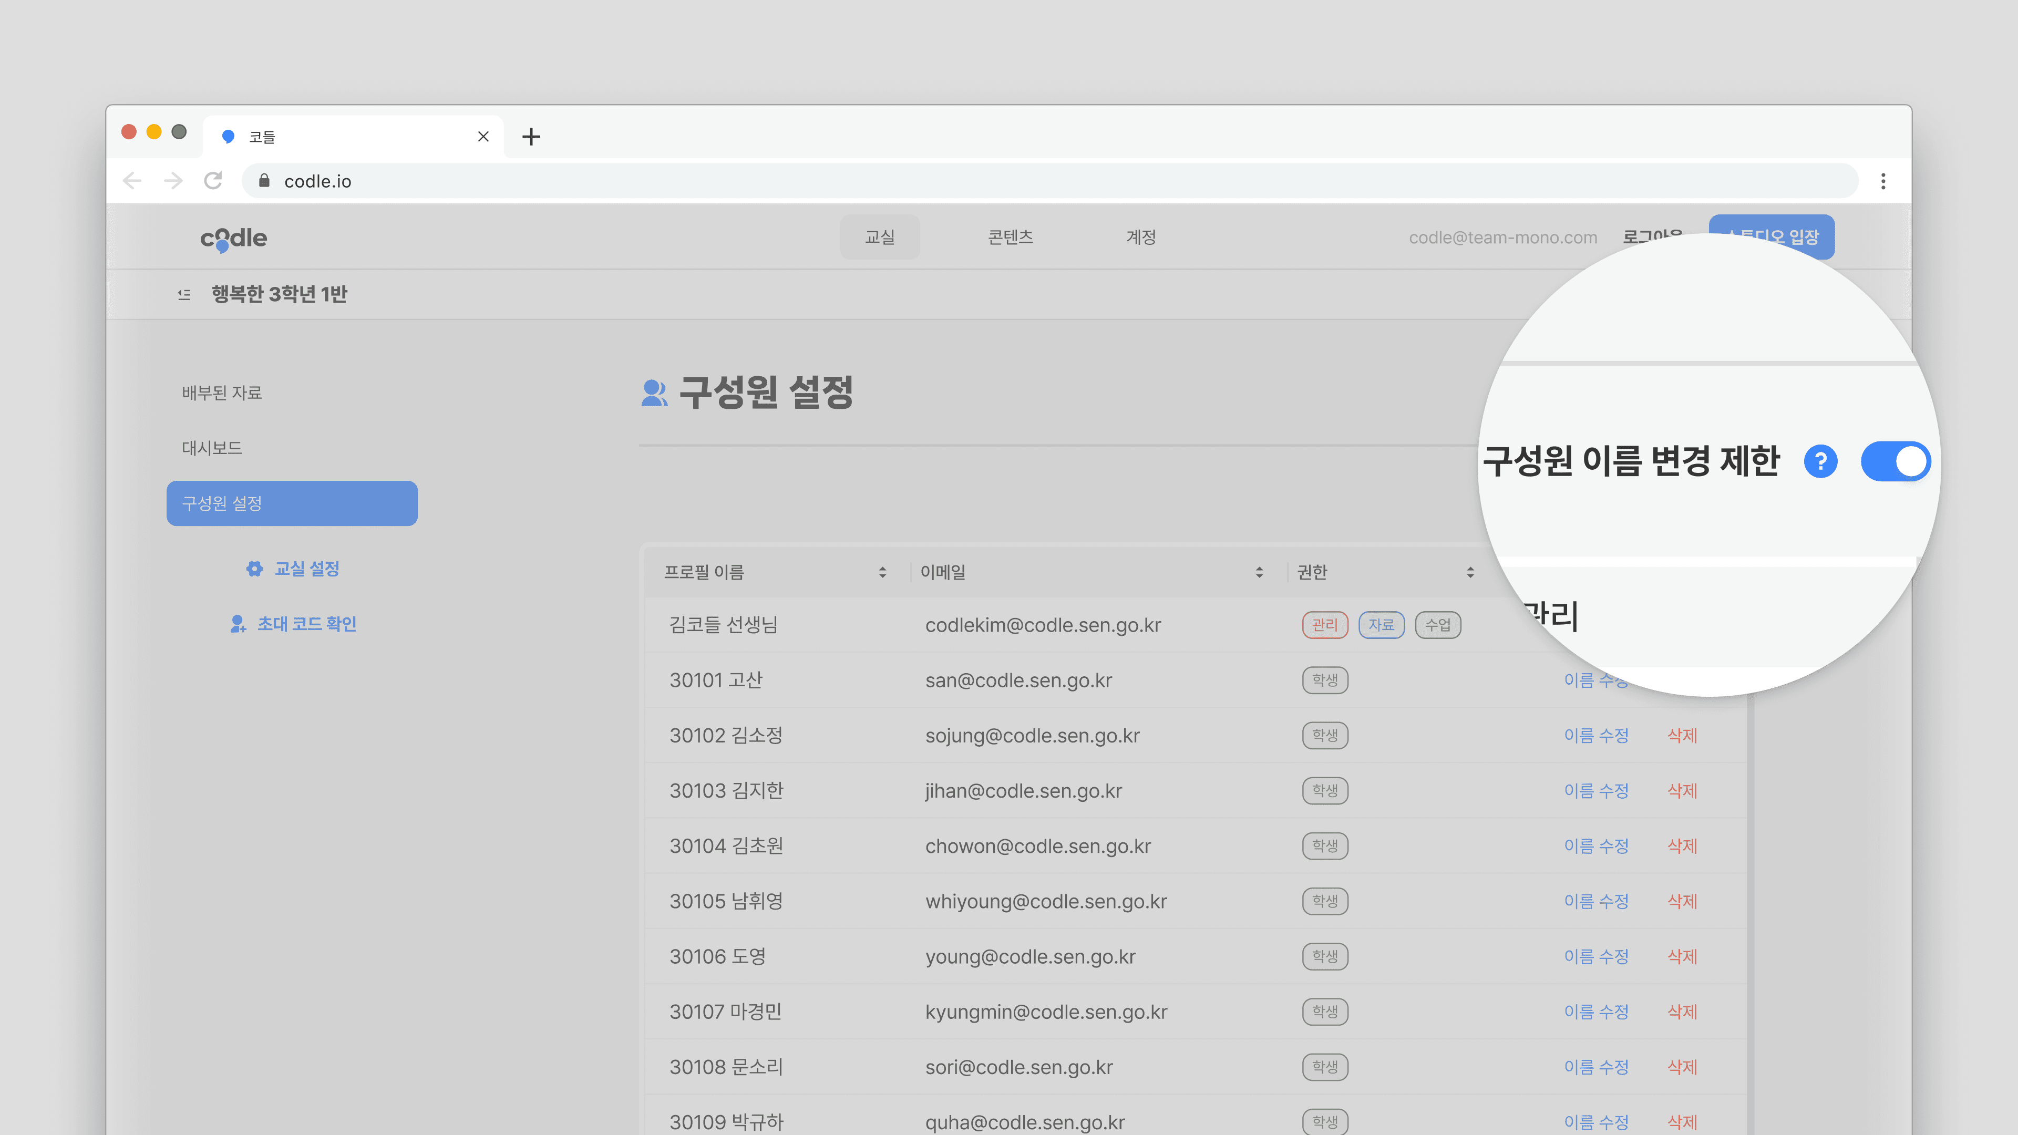This screenshot has width=2018, height=1135.
Task: Open the help icon beside 구성원 이름 변경 제한
Action: (1820, 461)
